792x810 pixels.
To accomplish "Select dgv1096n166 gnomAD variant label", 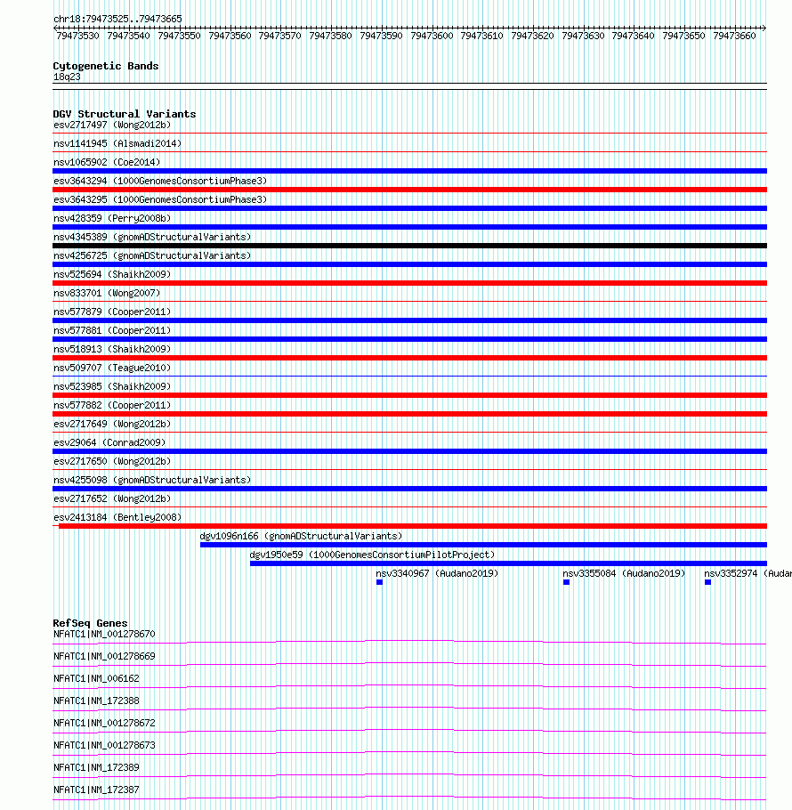I will click(301, 536).
